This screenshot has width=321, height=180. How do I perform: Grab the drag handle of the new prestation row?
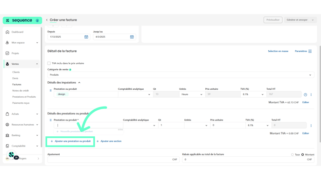(x=50, y=120)
